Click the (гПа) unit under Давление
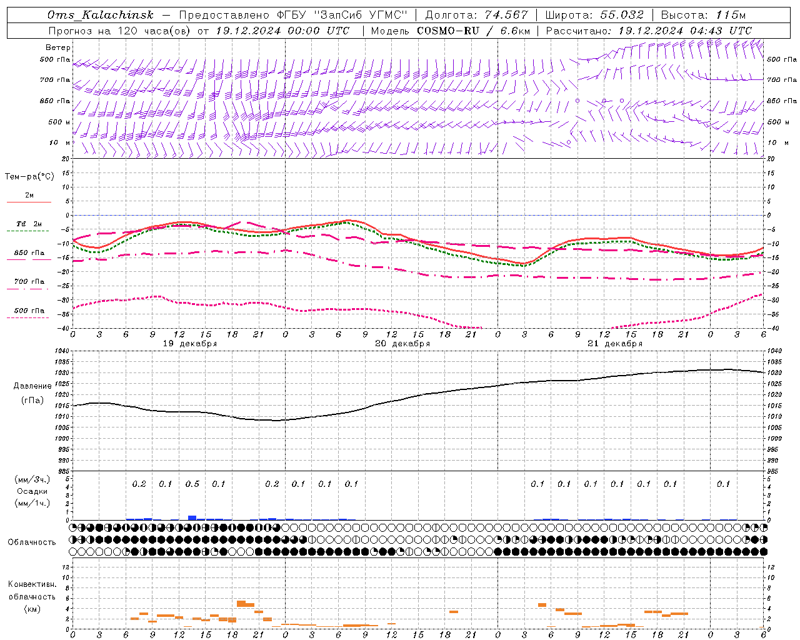The width and height of the screenshot is (800, 640). pyautogui.click(x=32, y=401)
